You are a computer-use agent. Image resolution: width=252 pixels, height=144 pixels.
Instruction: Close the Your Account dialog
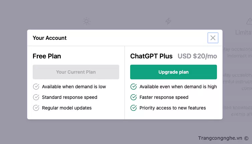(x=213, y=38)
